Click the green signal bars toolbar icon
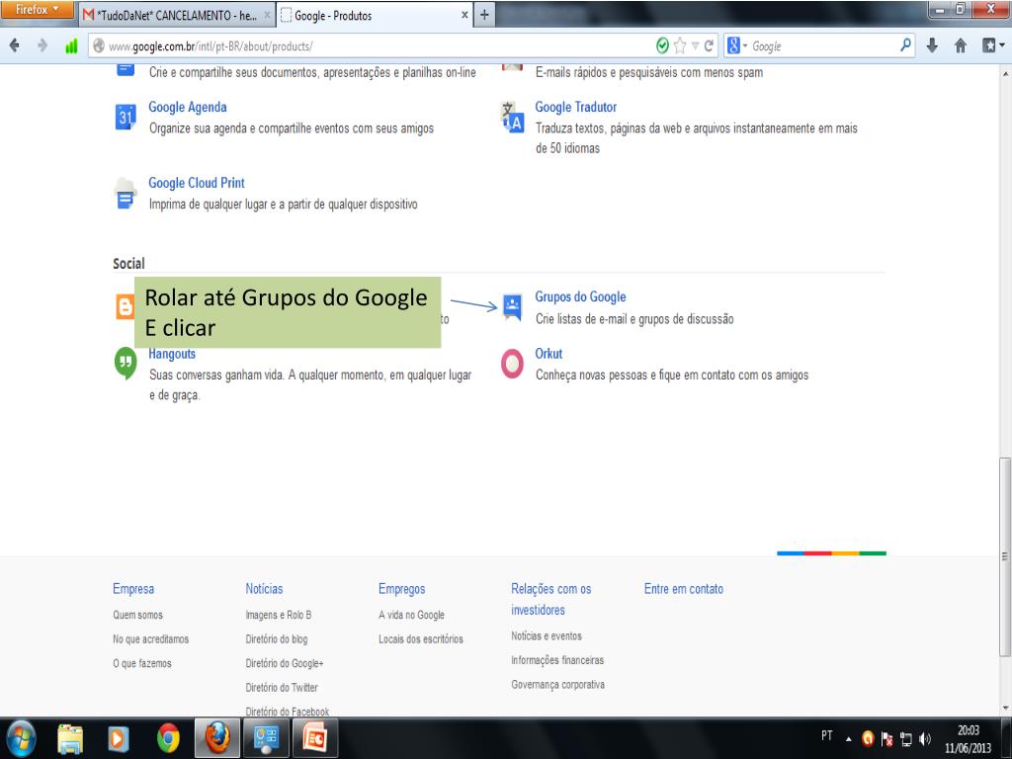This screenshot has width=1012, height=759. tap(71, 45)
